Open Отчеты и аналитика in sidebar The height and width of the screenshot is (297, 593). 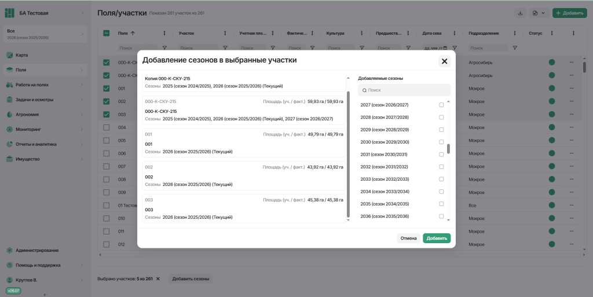point(45,144)
